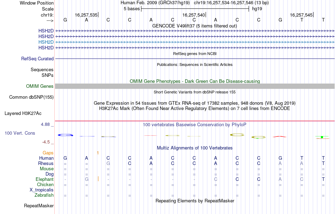
Task: Select the Rhesus species row label
Action: (x=46, y=163)
